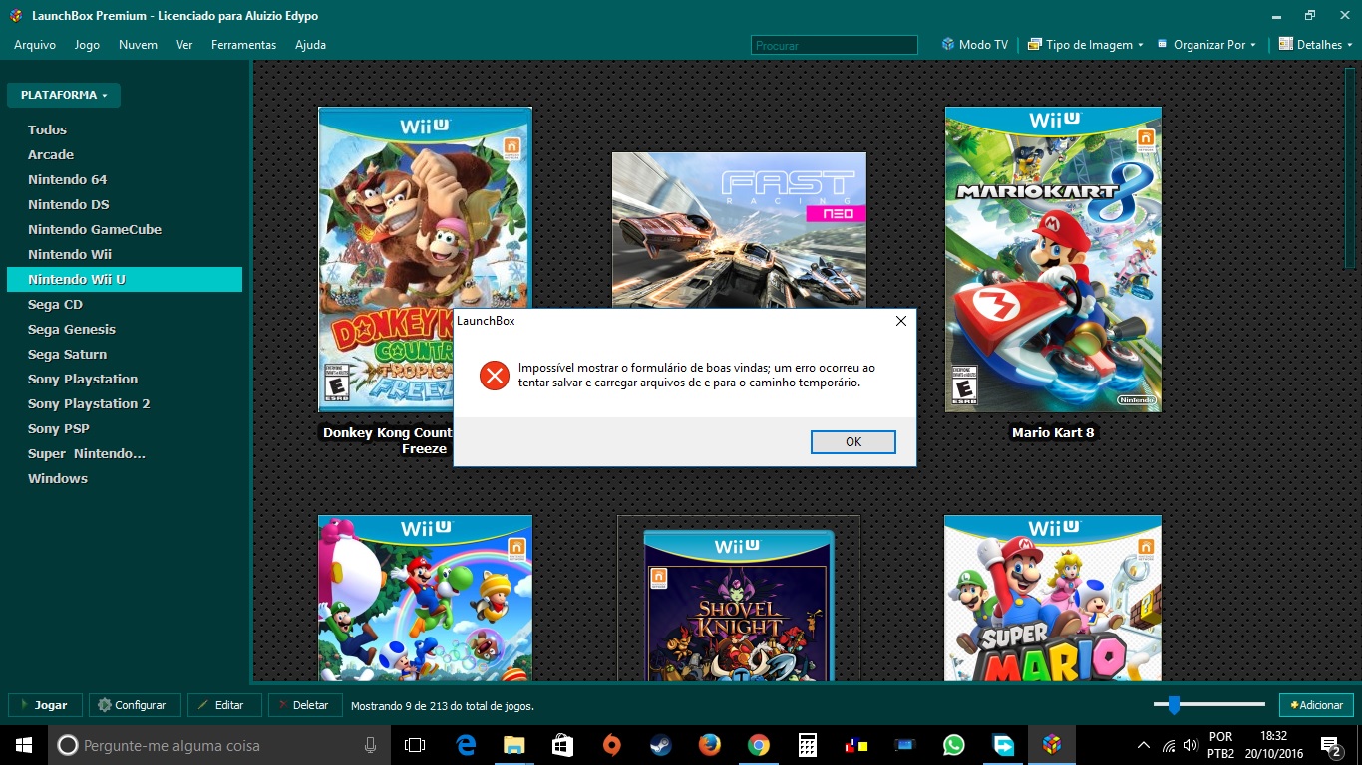Open the Ferramentas menu
This screenshot has width=1362, height=765.
click(x=243, y=45)
